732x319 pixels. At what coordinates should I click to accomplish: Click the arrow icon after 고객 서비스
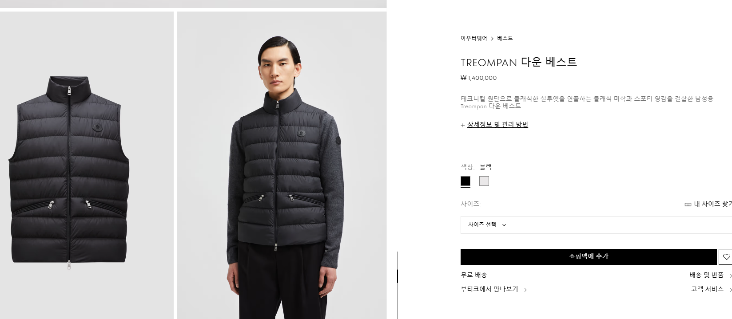click(x=730, y=290)
